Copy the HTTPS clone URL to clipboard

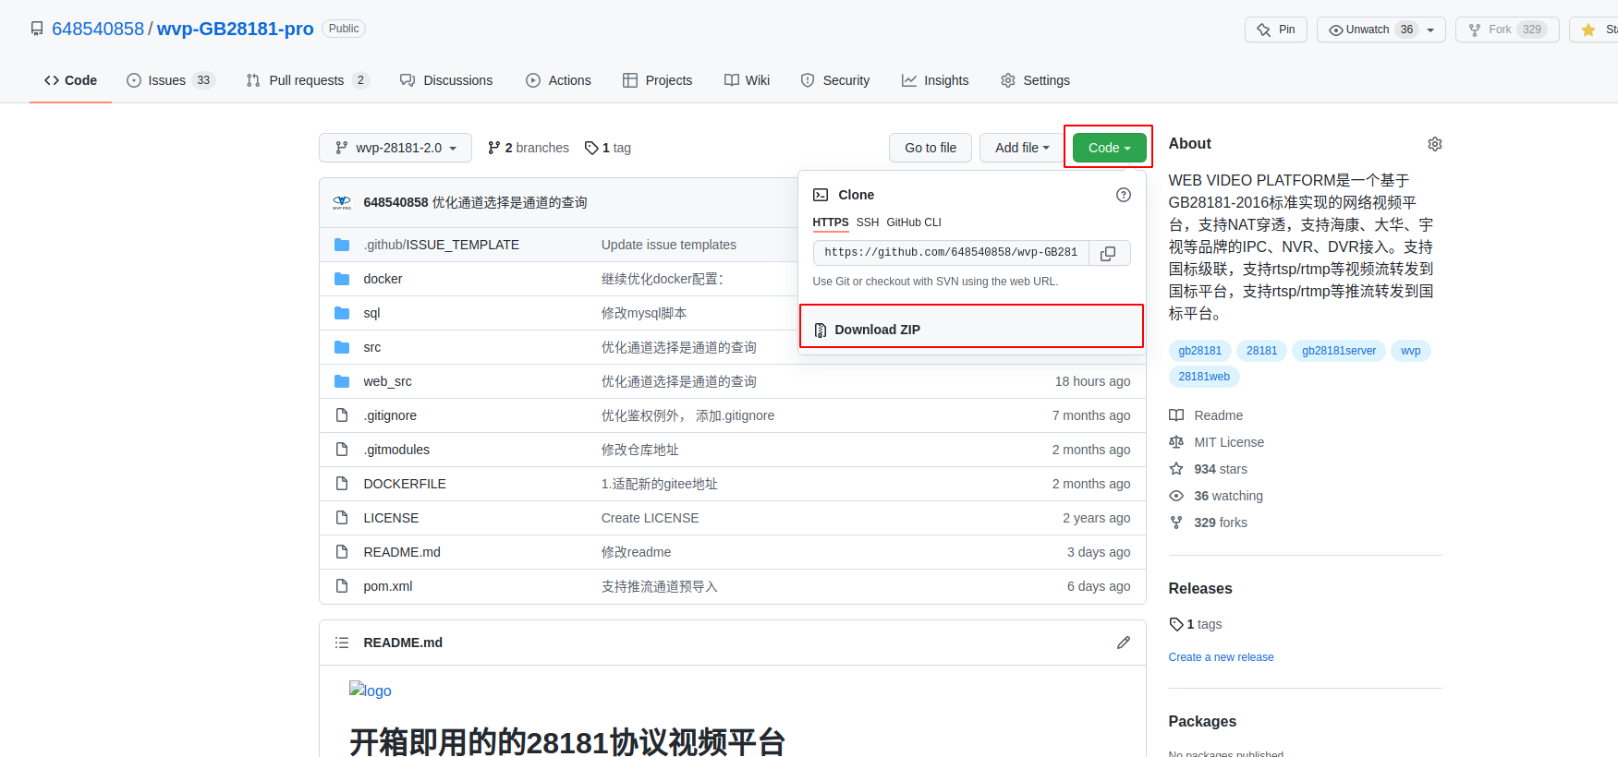coord(1109,253)
